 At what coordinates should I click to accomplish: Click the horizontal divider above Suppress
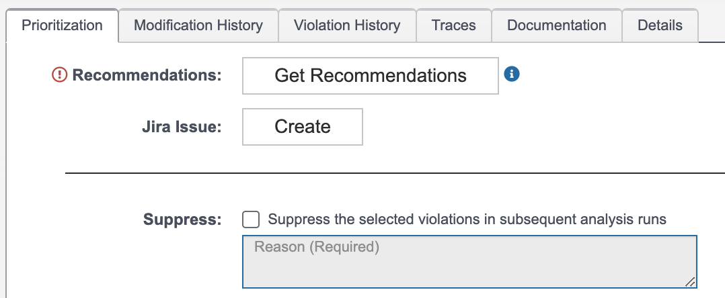(395, 173)
